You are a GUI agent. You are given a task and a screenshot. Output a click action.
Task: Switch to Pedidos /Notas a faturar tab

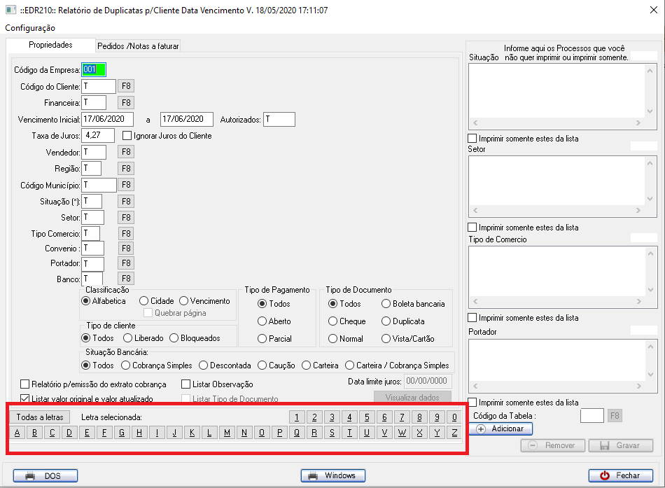(x=138, y=46)
